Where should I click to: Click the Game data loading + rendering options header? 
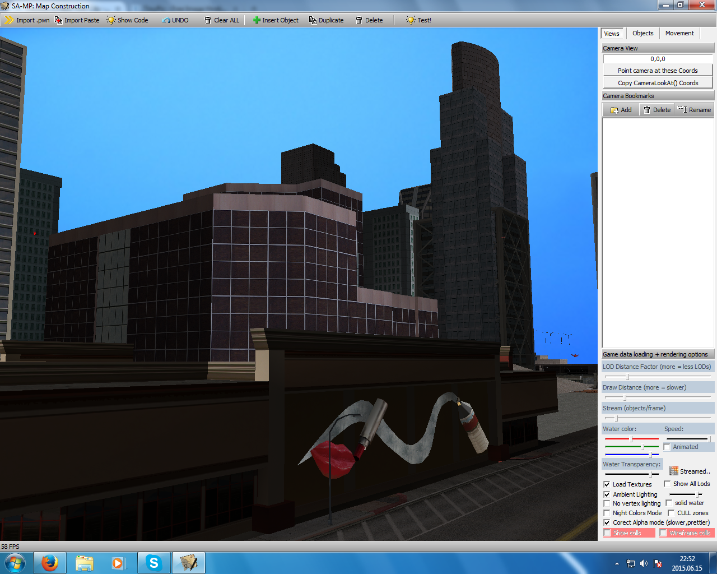658,354
